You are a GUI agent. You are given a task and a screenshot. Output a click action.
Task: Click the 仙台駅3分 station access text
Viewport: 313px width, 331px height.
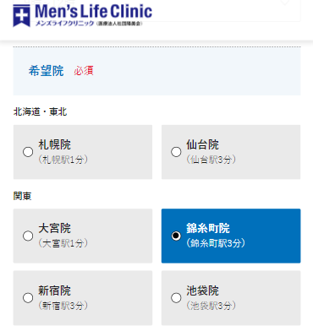pos(211,160)
